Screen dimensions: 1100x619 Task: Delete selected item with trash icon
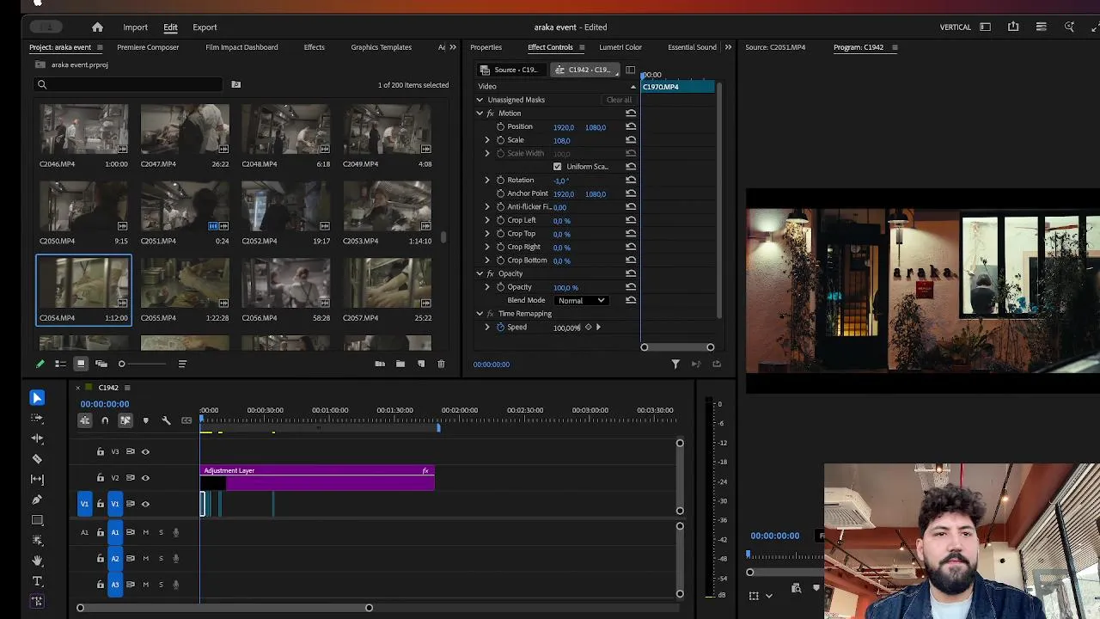click(441, 364)
